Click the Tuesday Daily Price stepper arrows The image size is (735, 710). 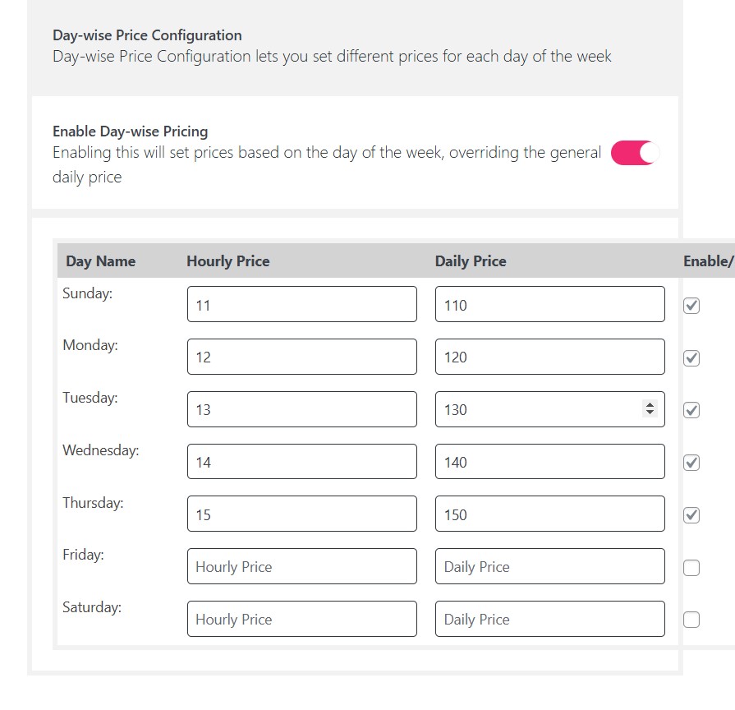point(650,408)
